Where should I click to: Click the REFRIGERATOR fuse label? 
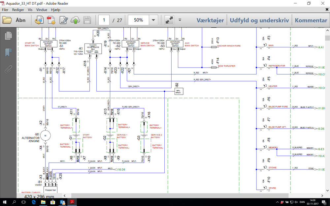(x=277, y=66)
